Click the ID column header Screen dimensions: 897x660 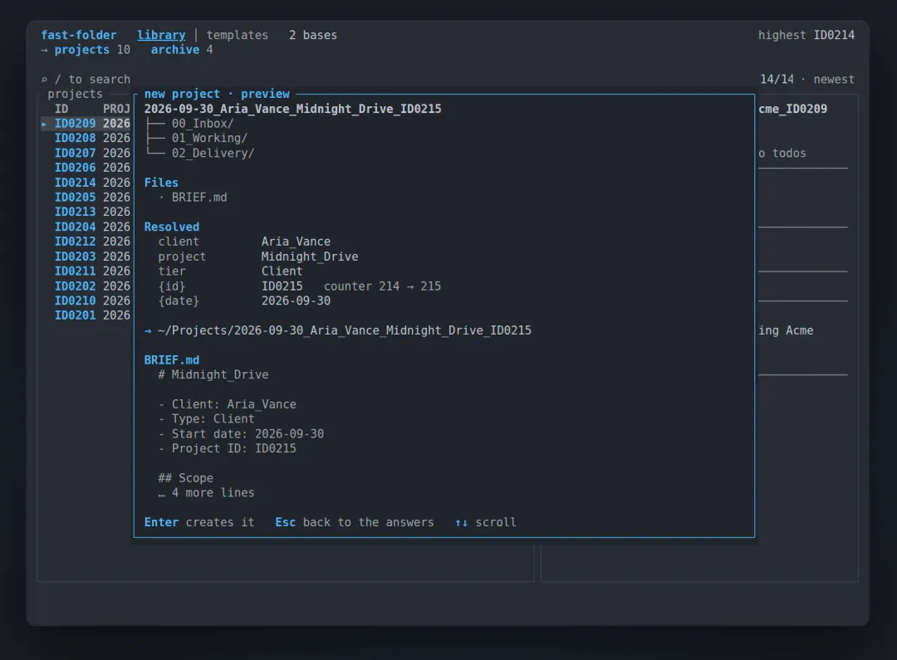pos(61,109)
